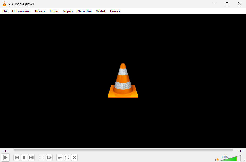Screen dimensions: 246x162
Task: Open the Narzędzia menu
Action: pyautogui.click(x=84, y=11)
